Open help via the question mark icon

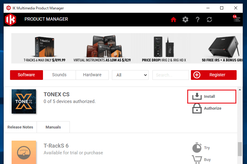tap(198, 20)
